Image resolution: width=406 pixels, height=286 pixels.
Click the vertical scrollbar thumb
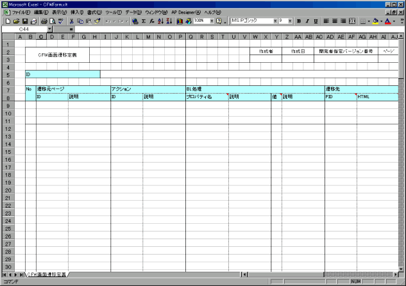(401, 58)
